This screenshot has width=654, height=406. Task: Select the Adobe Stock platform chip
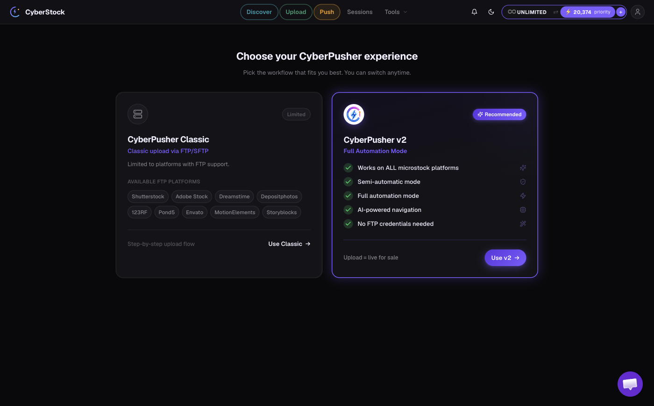tap(192, 196)
